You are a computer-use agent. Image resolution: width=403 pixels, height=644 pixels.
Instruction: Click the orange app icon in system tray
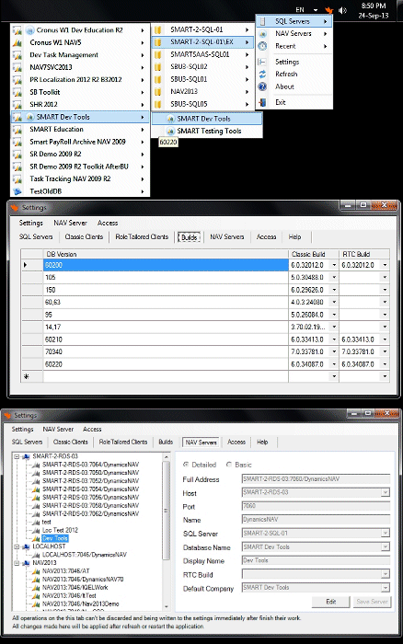[328, 10]
